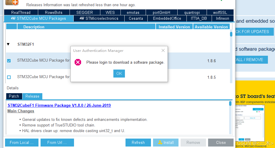The height and width of the screenshot is (148, 275).
Task: Select version 1.8.6 cell
Action: pos(212,61)
